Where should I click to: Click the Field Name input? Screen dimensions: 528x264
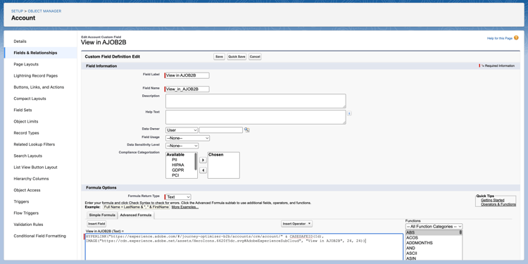tap(187, 89)
